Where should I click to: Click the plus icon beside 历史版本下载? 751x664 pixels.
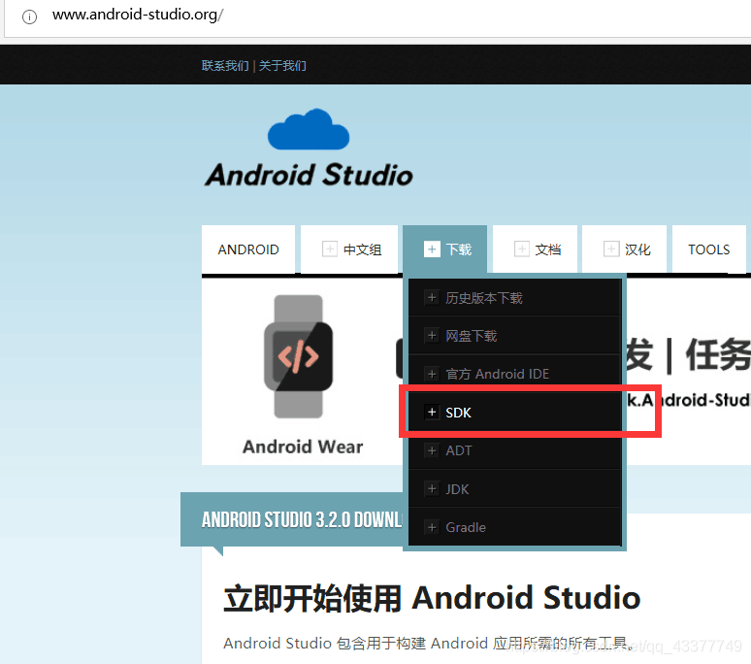click(432, 297)
